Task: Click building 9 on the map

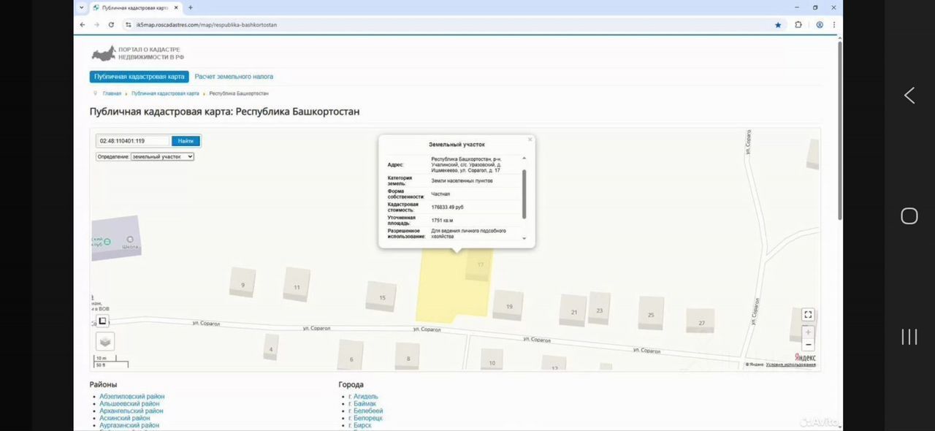Action: click(x=243, y=283)
